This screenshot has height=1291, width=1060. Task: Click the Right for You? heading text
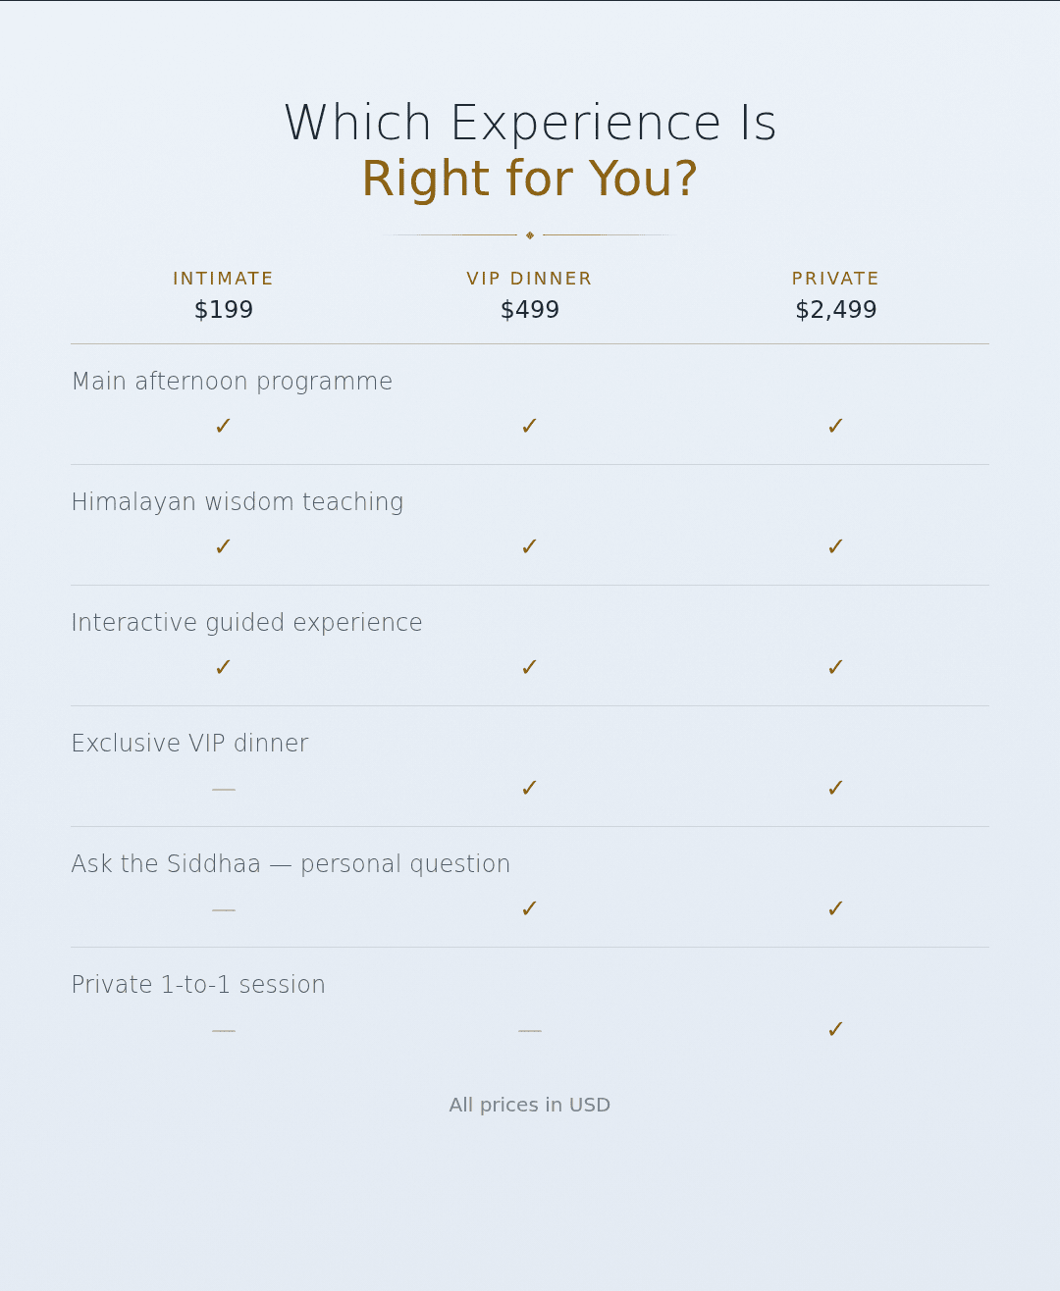point(530,180)
